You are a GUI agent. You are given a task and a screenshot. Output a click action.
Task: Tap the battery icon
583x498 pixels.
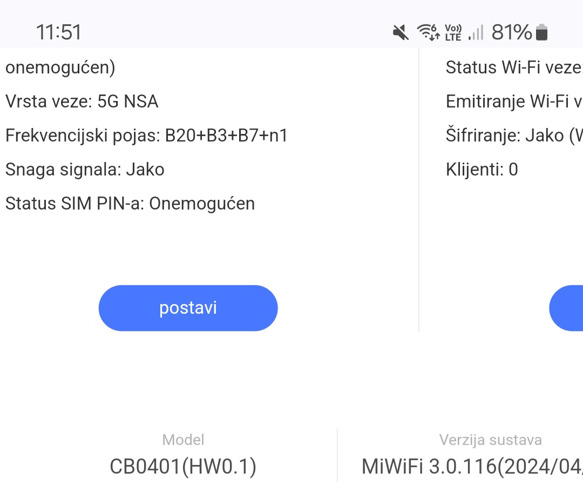point(541,32)
